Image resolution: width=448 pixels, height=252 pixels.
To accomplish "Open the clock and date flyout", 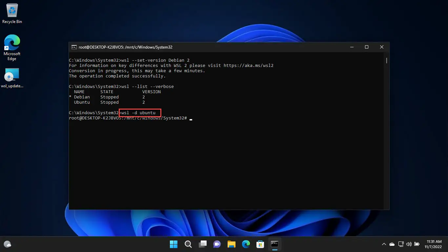I will pos(433,244).
